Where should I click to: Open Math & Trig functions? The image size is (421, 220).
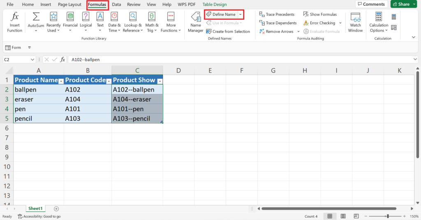click(151, 22)
